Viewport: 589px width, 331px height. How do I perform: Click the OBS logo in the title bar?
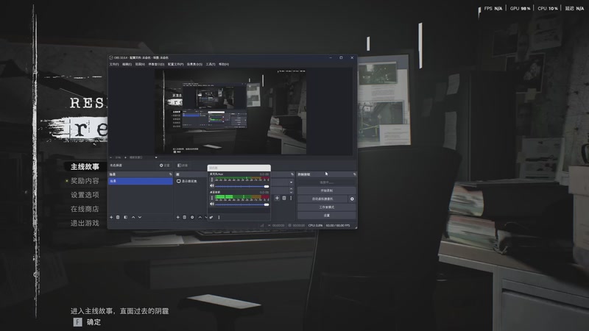pyautogui.click(x=111, y=58)
